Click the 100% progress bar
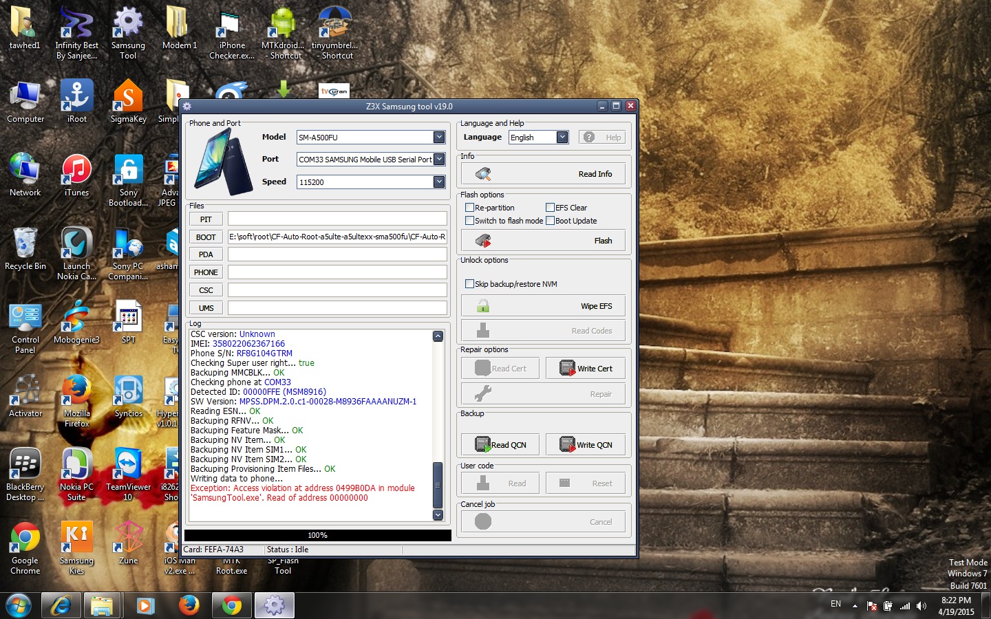 [318, 535]
